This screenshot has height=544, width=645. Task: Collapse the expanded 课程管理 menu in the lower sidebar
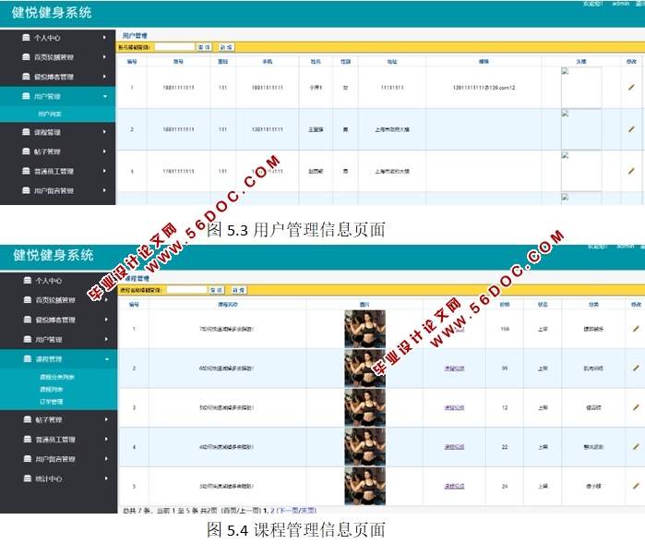click(106, 359)
